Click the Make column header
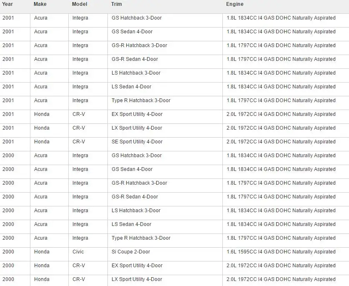Image resolution: width=349 pixels, height=286 pixels. coord(40,4)
